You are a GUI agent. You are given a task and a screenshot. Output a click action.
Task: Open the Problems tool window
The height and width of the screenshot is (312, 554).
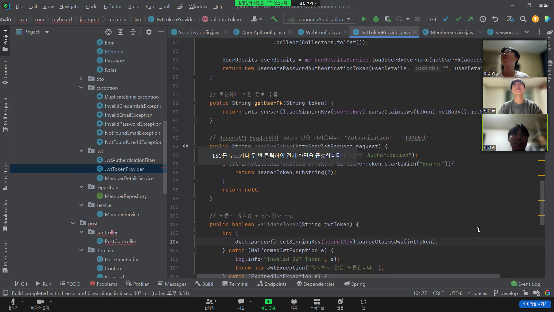point(104,284)
